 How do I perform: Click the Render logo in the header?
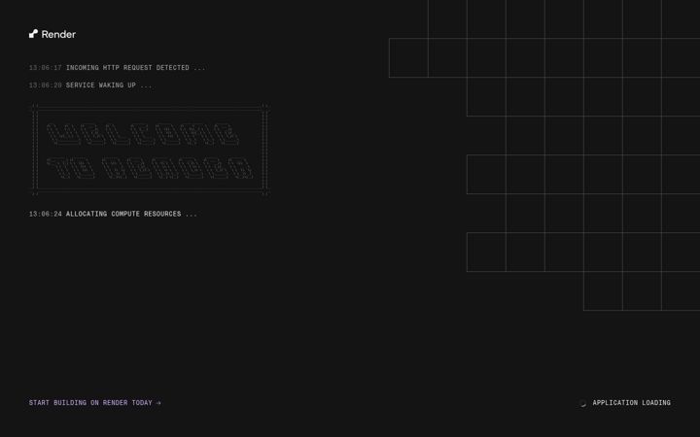[52, 34]
